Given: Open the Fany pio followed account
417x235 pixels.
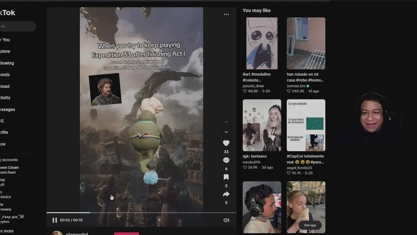Looking at the screenshot, I should click(x=12, y=219).
